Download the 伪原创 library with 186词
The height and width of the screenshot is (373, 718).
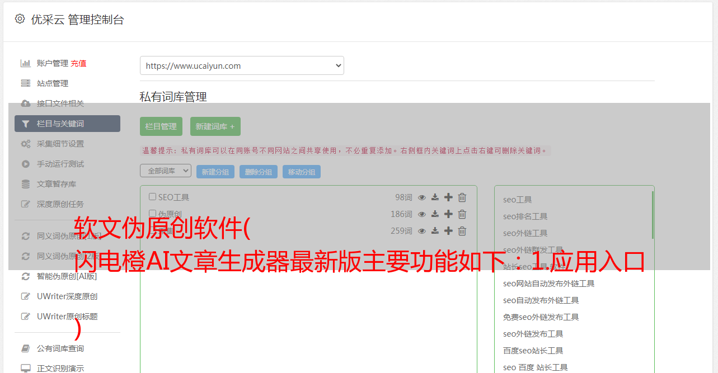[435, 214]
